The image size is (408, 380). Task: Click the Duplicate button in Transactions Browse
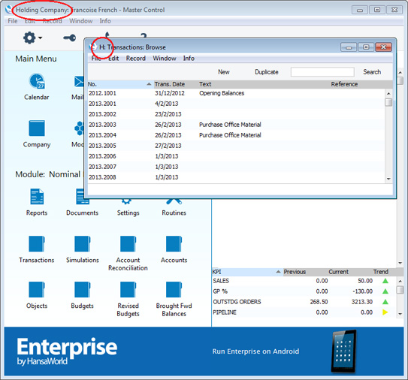click(267, 72)
